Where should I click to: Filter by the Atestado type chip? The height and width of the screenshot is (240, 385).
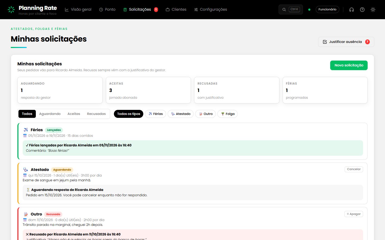point(180,114)
